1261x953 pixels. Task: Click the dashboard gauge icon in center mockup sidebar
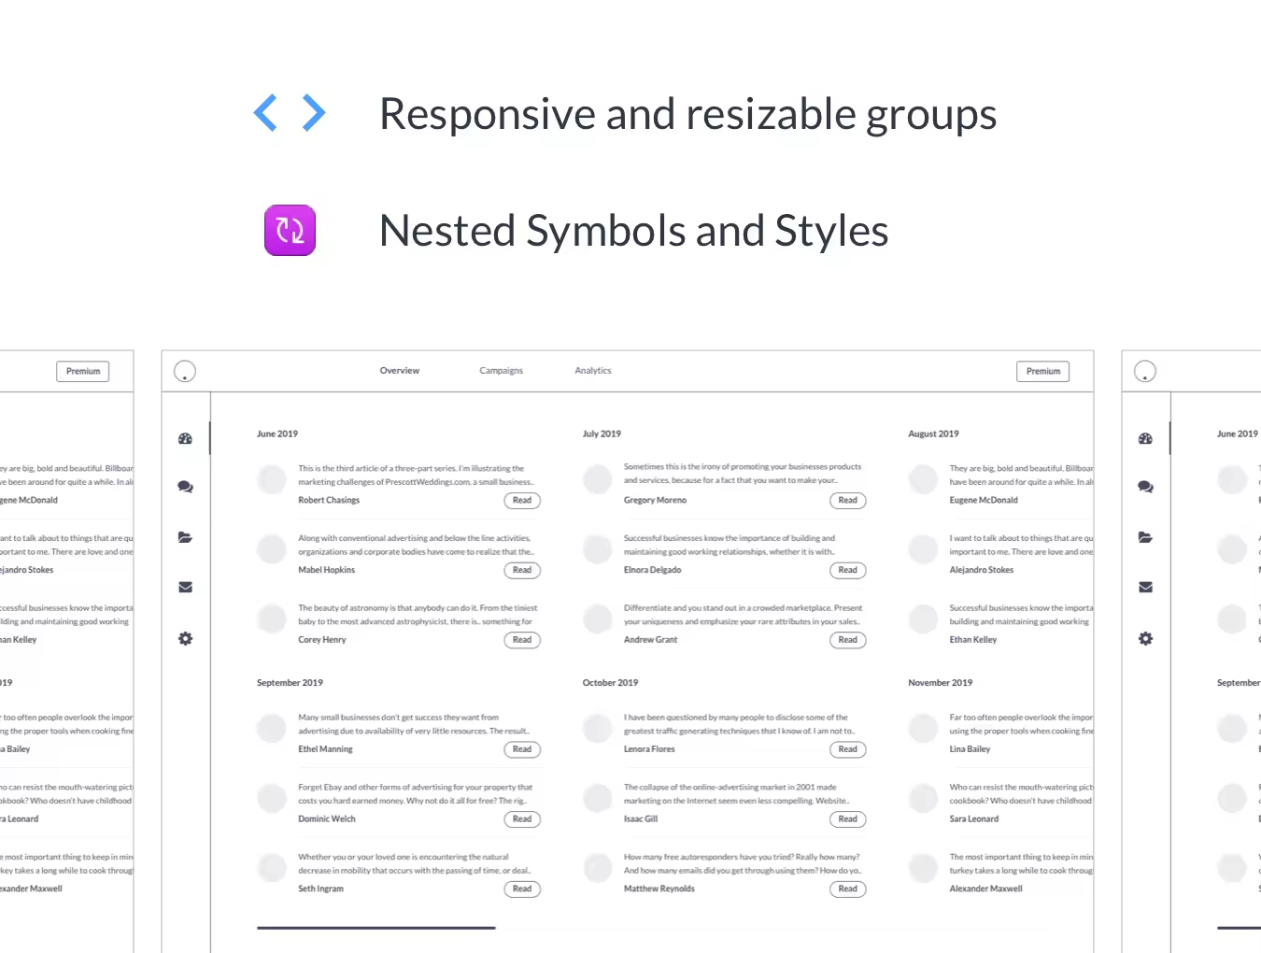click(x=185, y=438)
